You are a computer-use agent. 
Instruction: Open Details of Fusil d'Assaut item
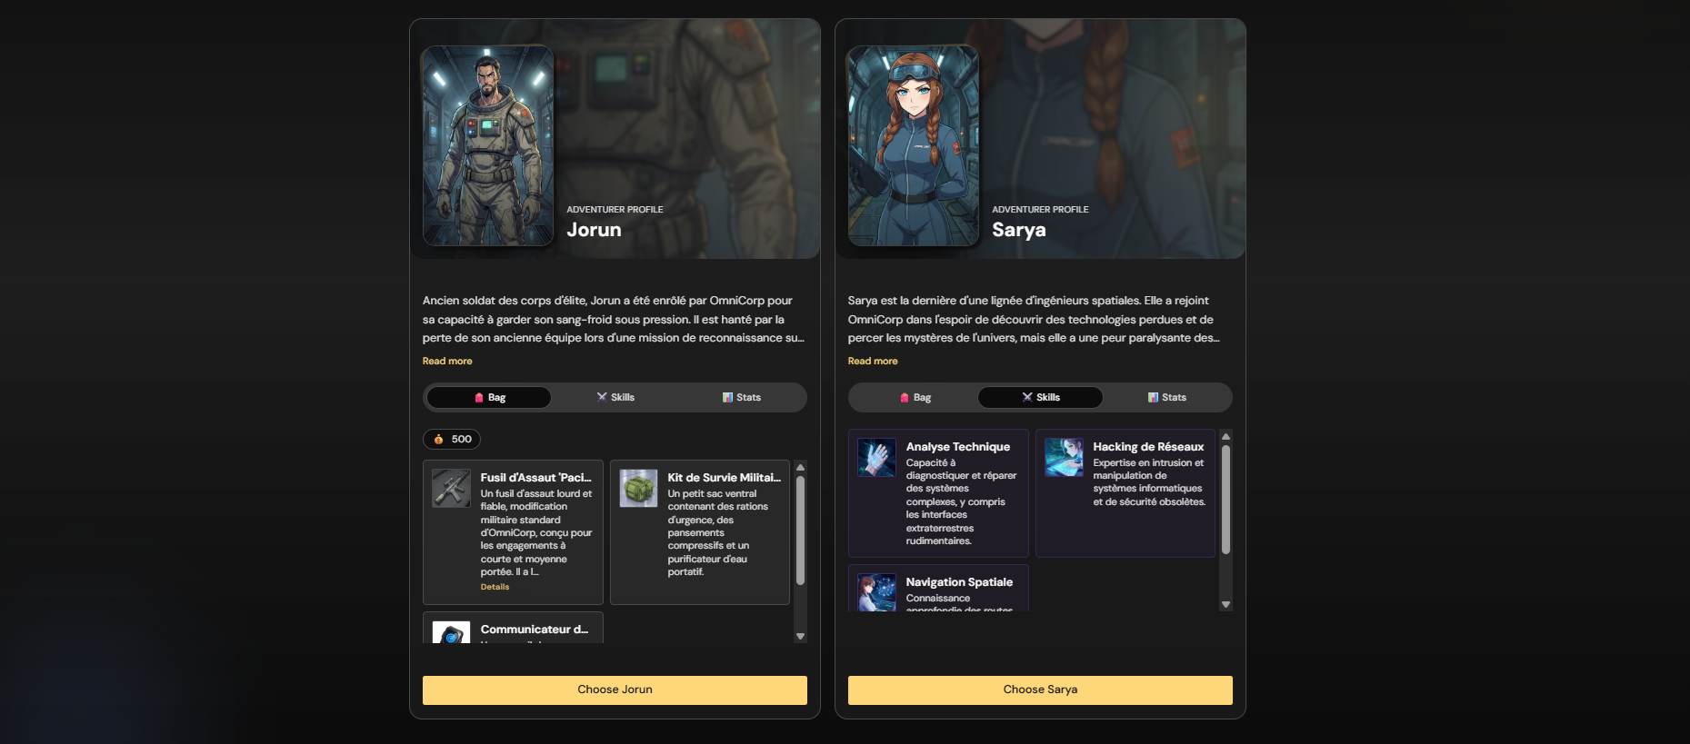(495, 587)
